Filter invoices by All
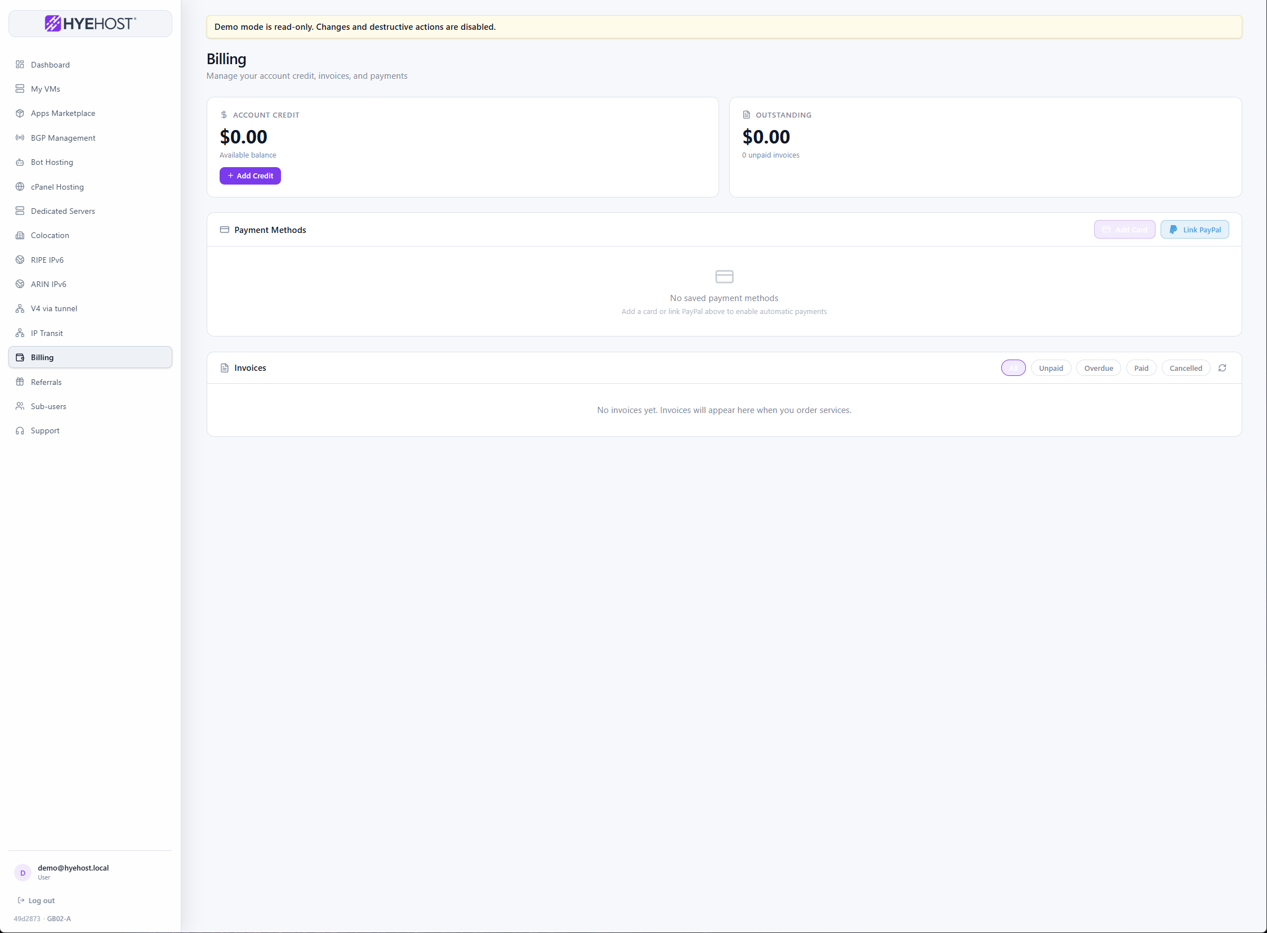Screen dimensions: 1267x933 1013,368
